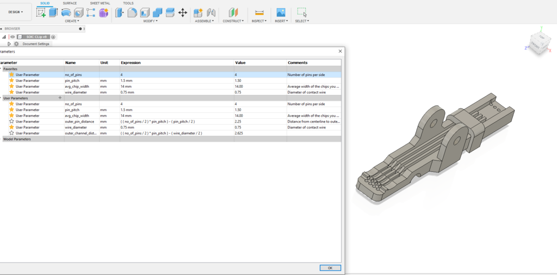The width and height of the screenshot is (557, 275).
Task: Click the Joint icon in Assemble
Action: click(211, 12)
